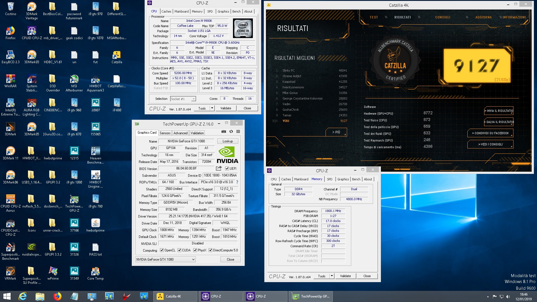
Task: Click the DRAM Frequency 1800.1 MHz field
Action: click(333, 211)
